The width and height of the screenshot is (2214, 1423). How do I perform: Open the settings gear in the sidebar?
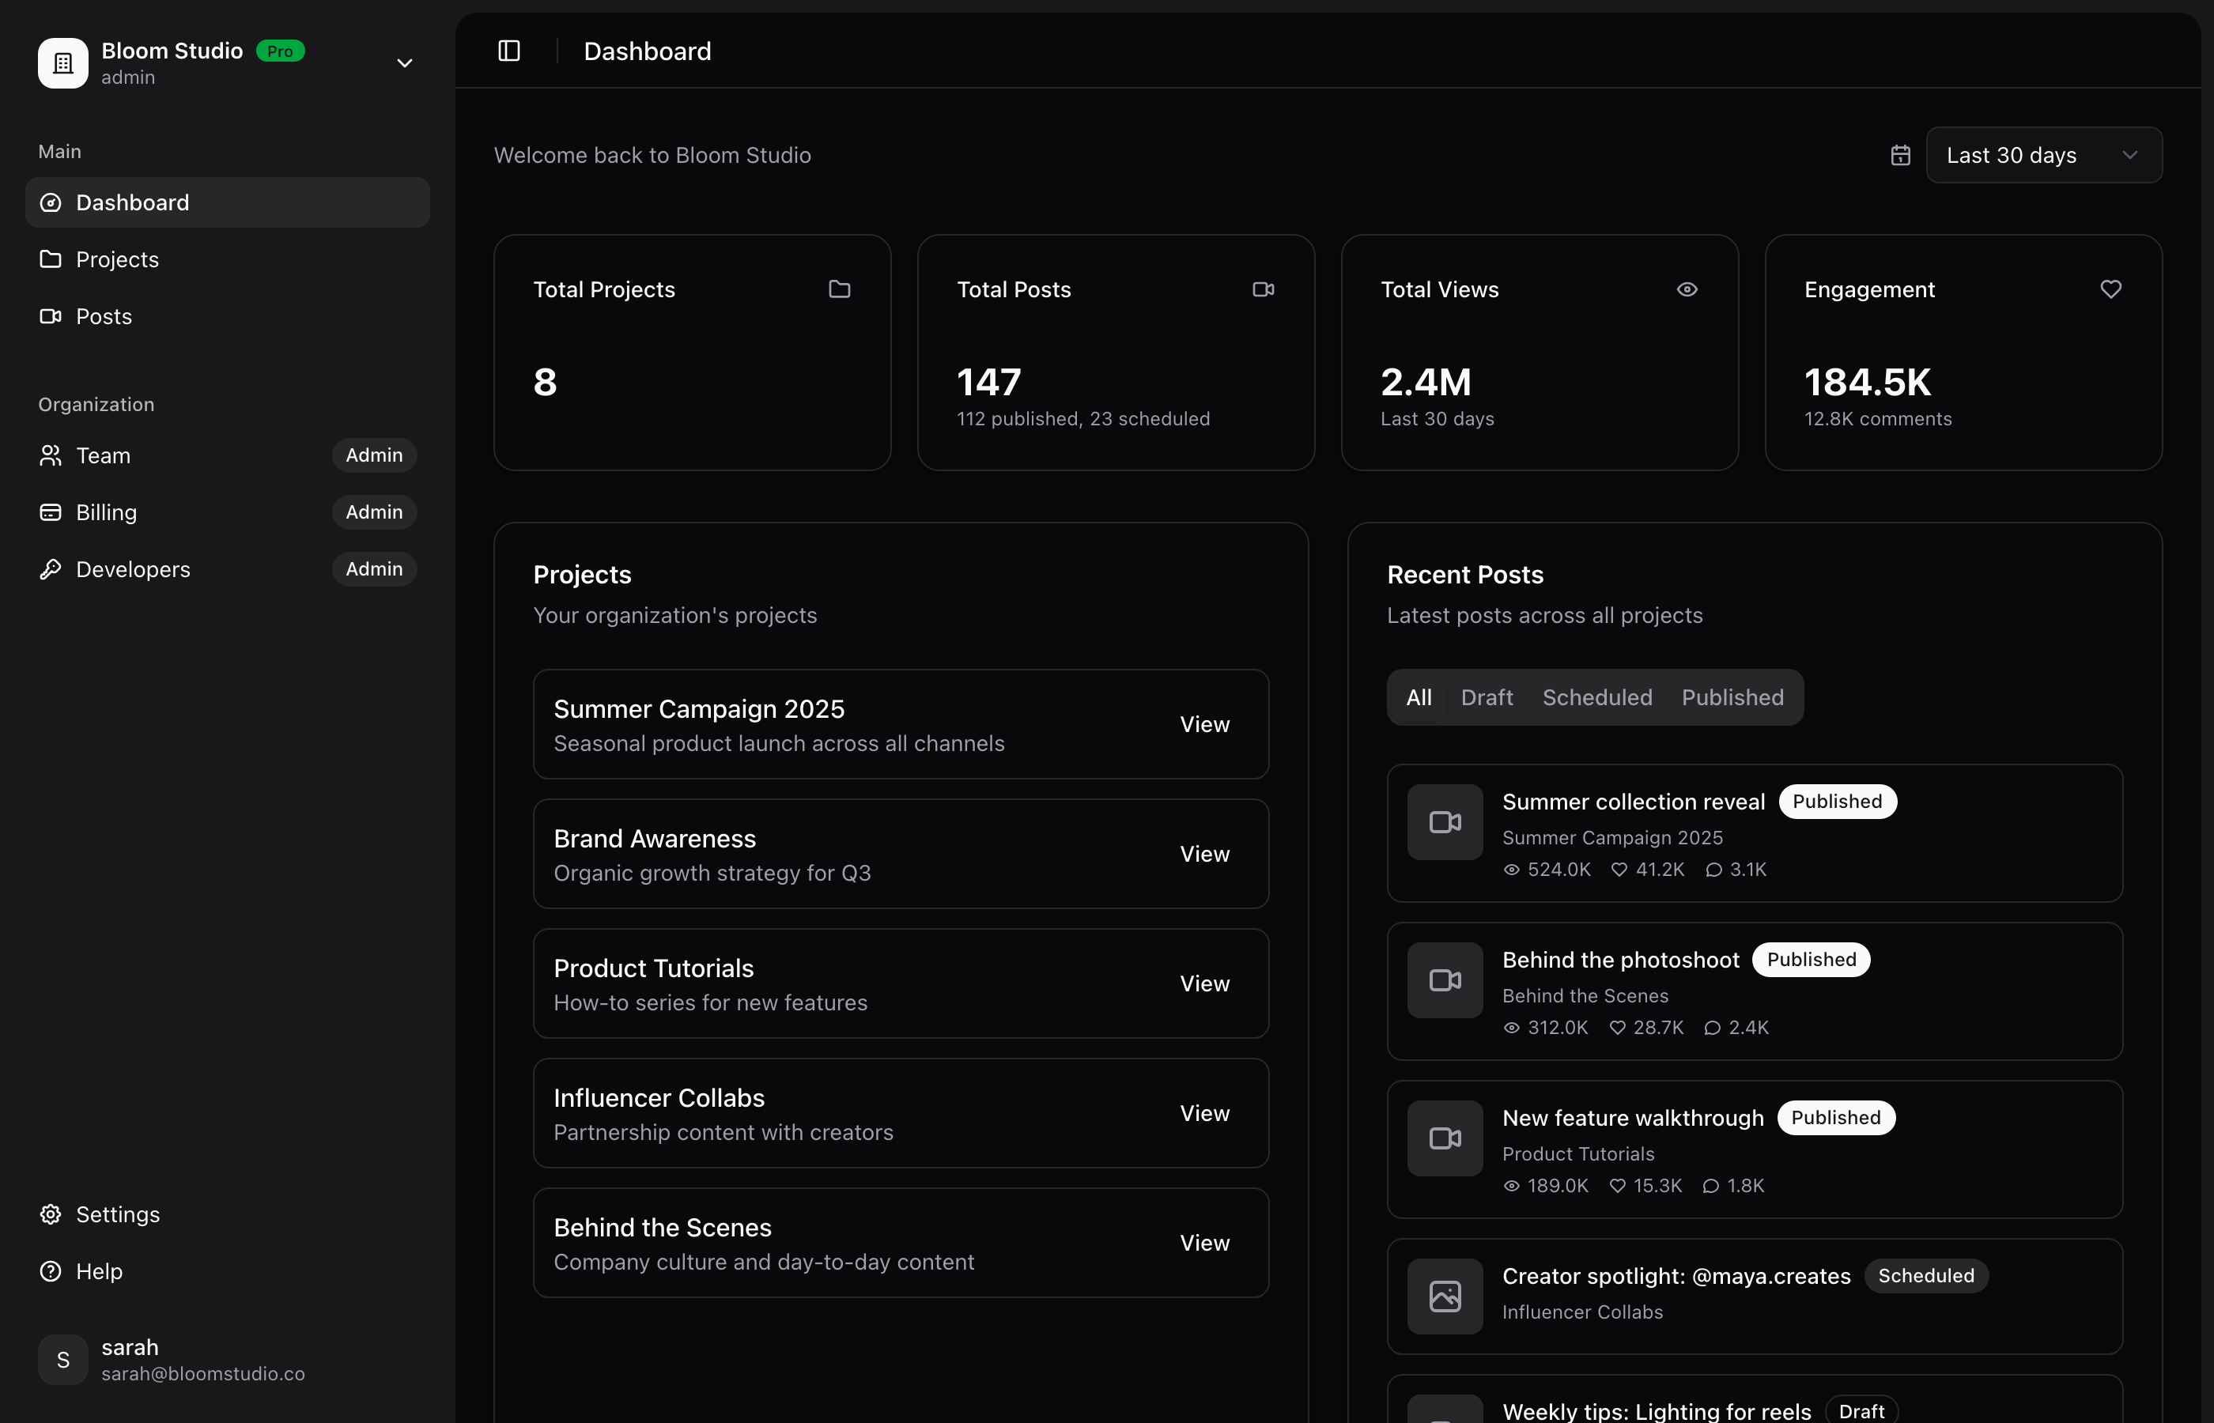pyautogui.click(x=51, y=1214)
